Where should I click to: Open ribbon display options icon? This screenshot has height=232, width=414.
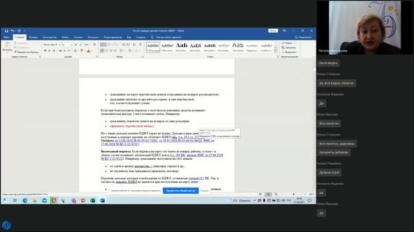285,31
